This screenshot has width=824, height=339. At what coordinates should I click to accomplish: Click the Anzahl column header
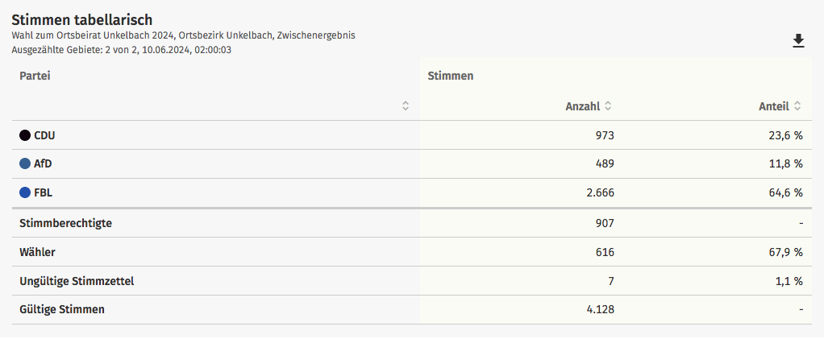pyautogui.click(x=583, y=106)
